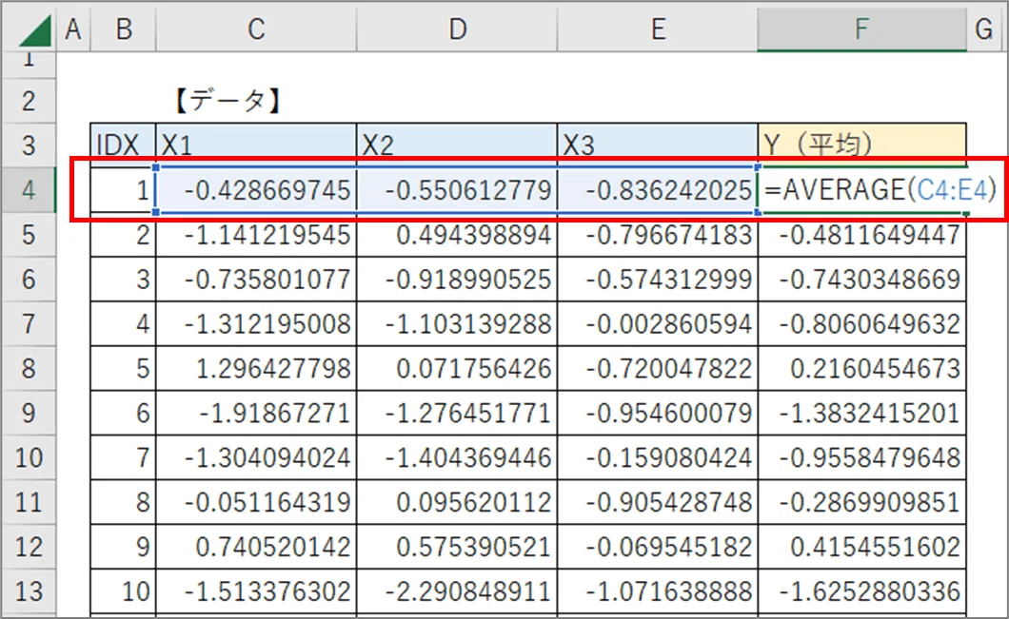Click cell with value 0.095620112
This screenshot has width=1009, height=619.
[457, 502]
